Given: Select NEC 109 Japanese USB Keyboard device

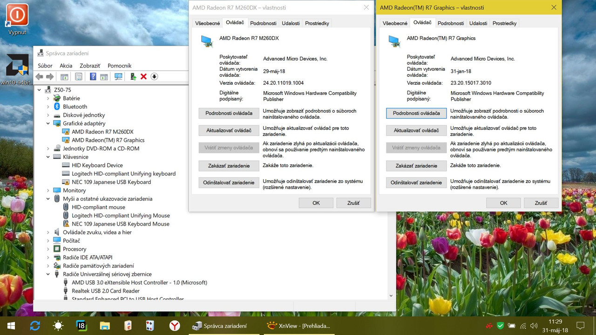Looking at the screenshot, I should (111, 182).
